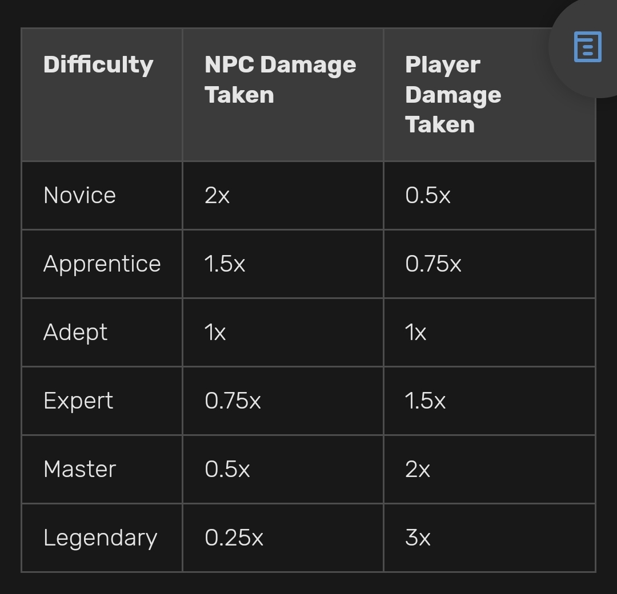Click the Legendary difficulty cell
This screenshot has height=594, width=617.
pos(102,538)
